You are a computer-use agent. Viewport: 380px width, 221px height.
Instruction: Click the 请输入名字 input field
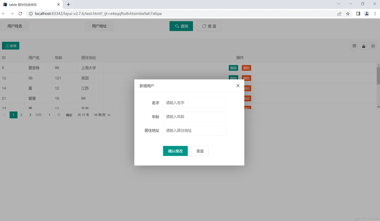pos(194,103)
